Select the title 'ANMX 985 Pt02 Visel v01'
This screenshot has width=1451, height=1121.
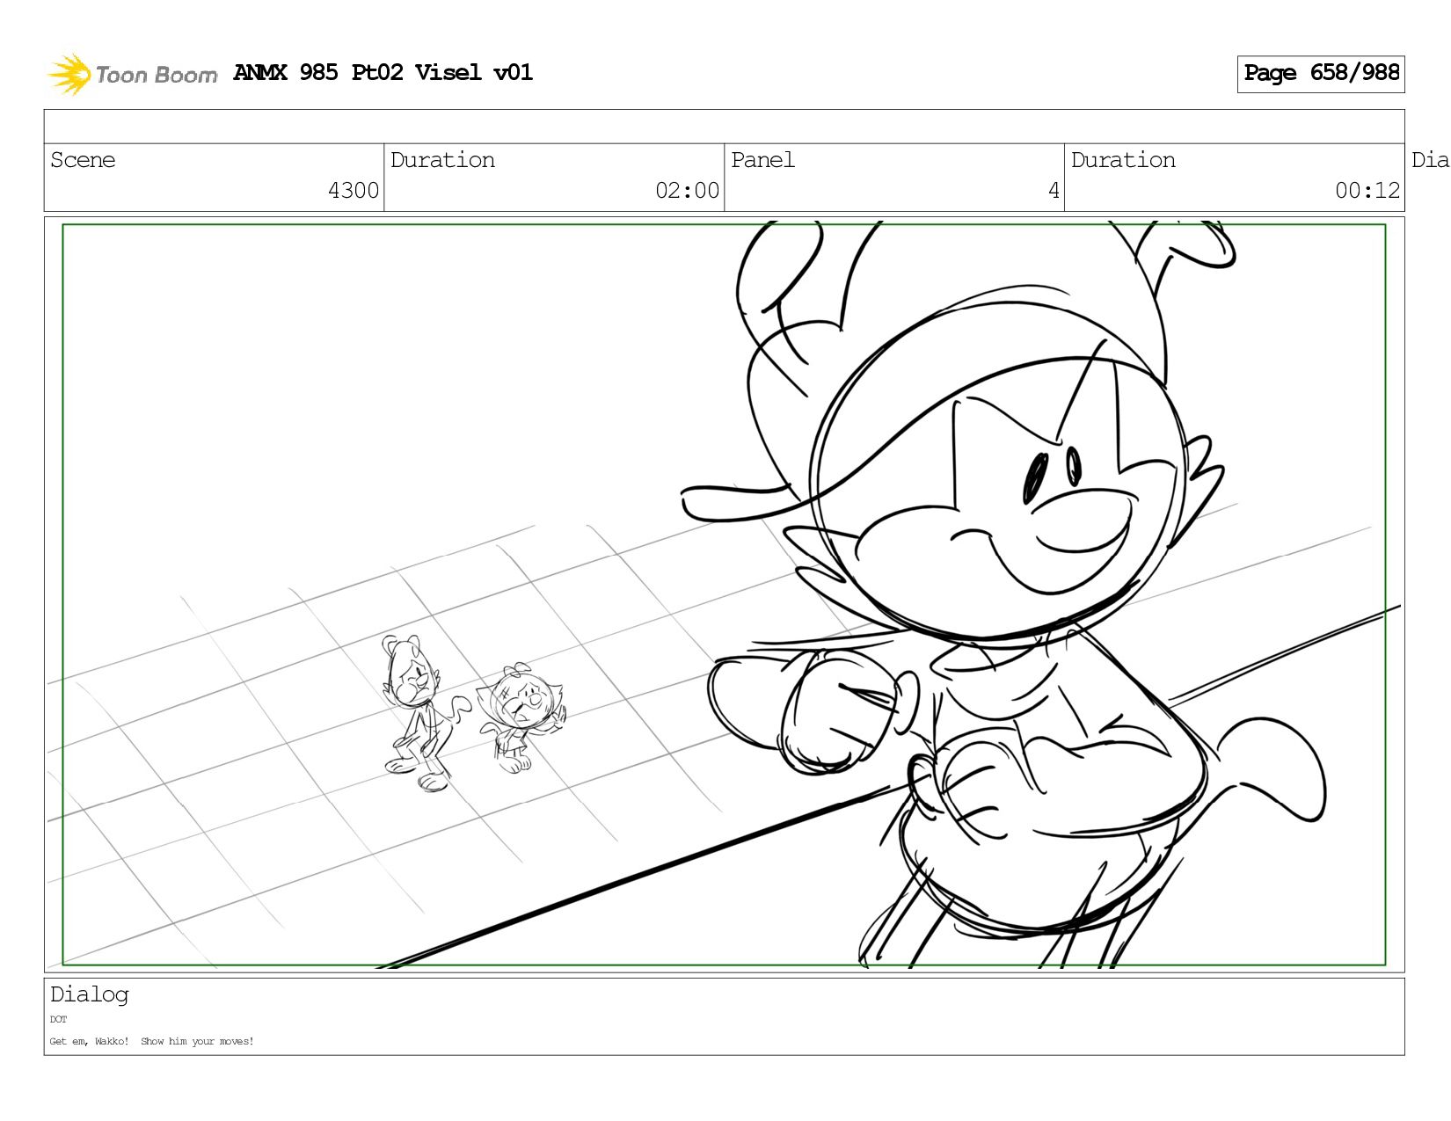383,72
